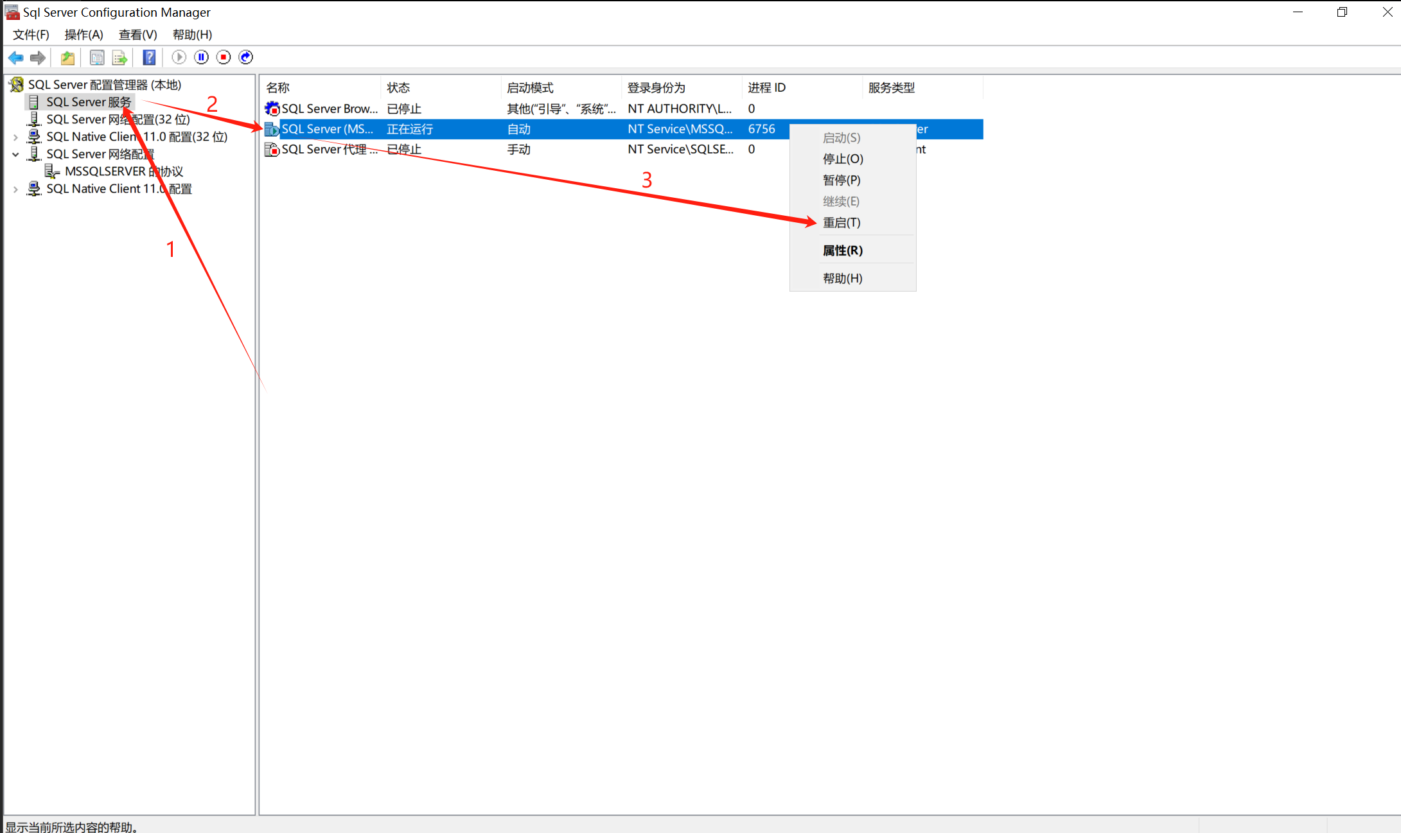Click the Up one level folder icon
1401x833 pixels.
pos(67,58)
